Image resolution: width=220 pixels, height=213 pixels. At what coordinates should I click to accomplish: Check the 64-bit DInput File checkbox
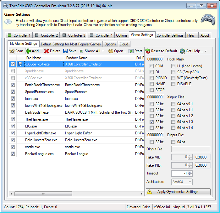point(173,142)
